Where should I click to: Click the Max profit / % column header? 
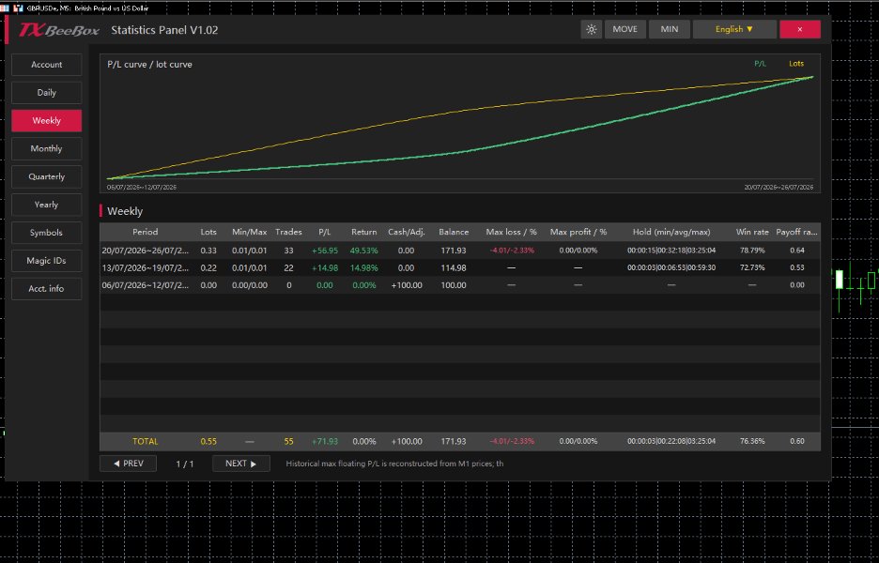click(578, 232)
